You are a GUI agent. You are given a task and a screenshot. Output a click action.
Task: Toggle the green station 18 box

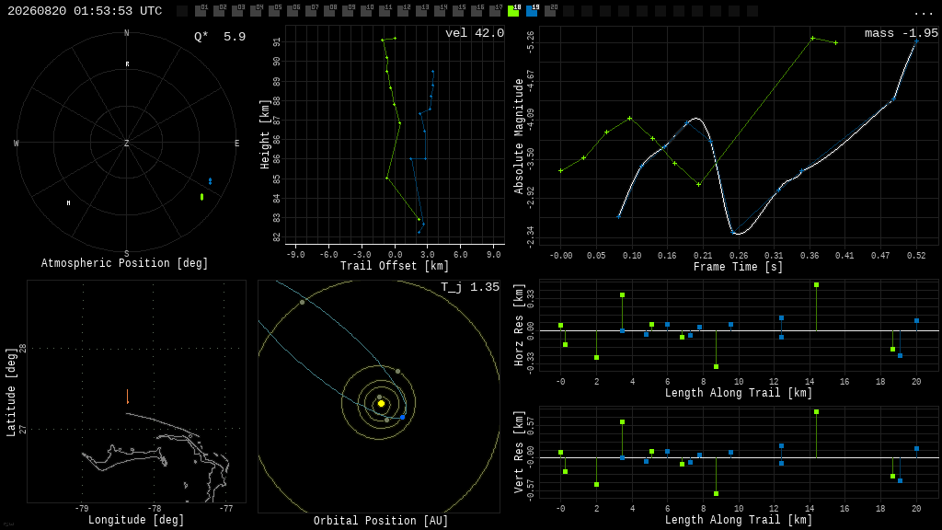(x=513, y=11)
